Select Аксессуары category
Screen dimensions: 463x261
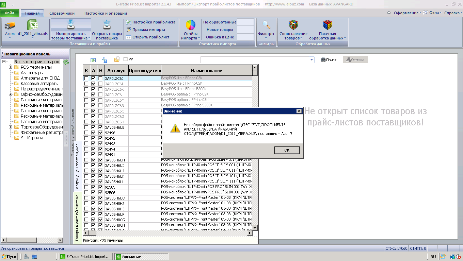pos(32,73)
